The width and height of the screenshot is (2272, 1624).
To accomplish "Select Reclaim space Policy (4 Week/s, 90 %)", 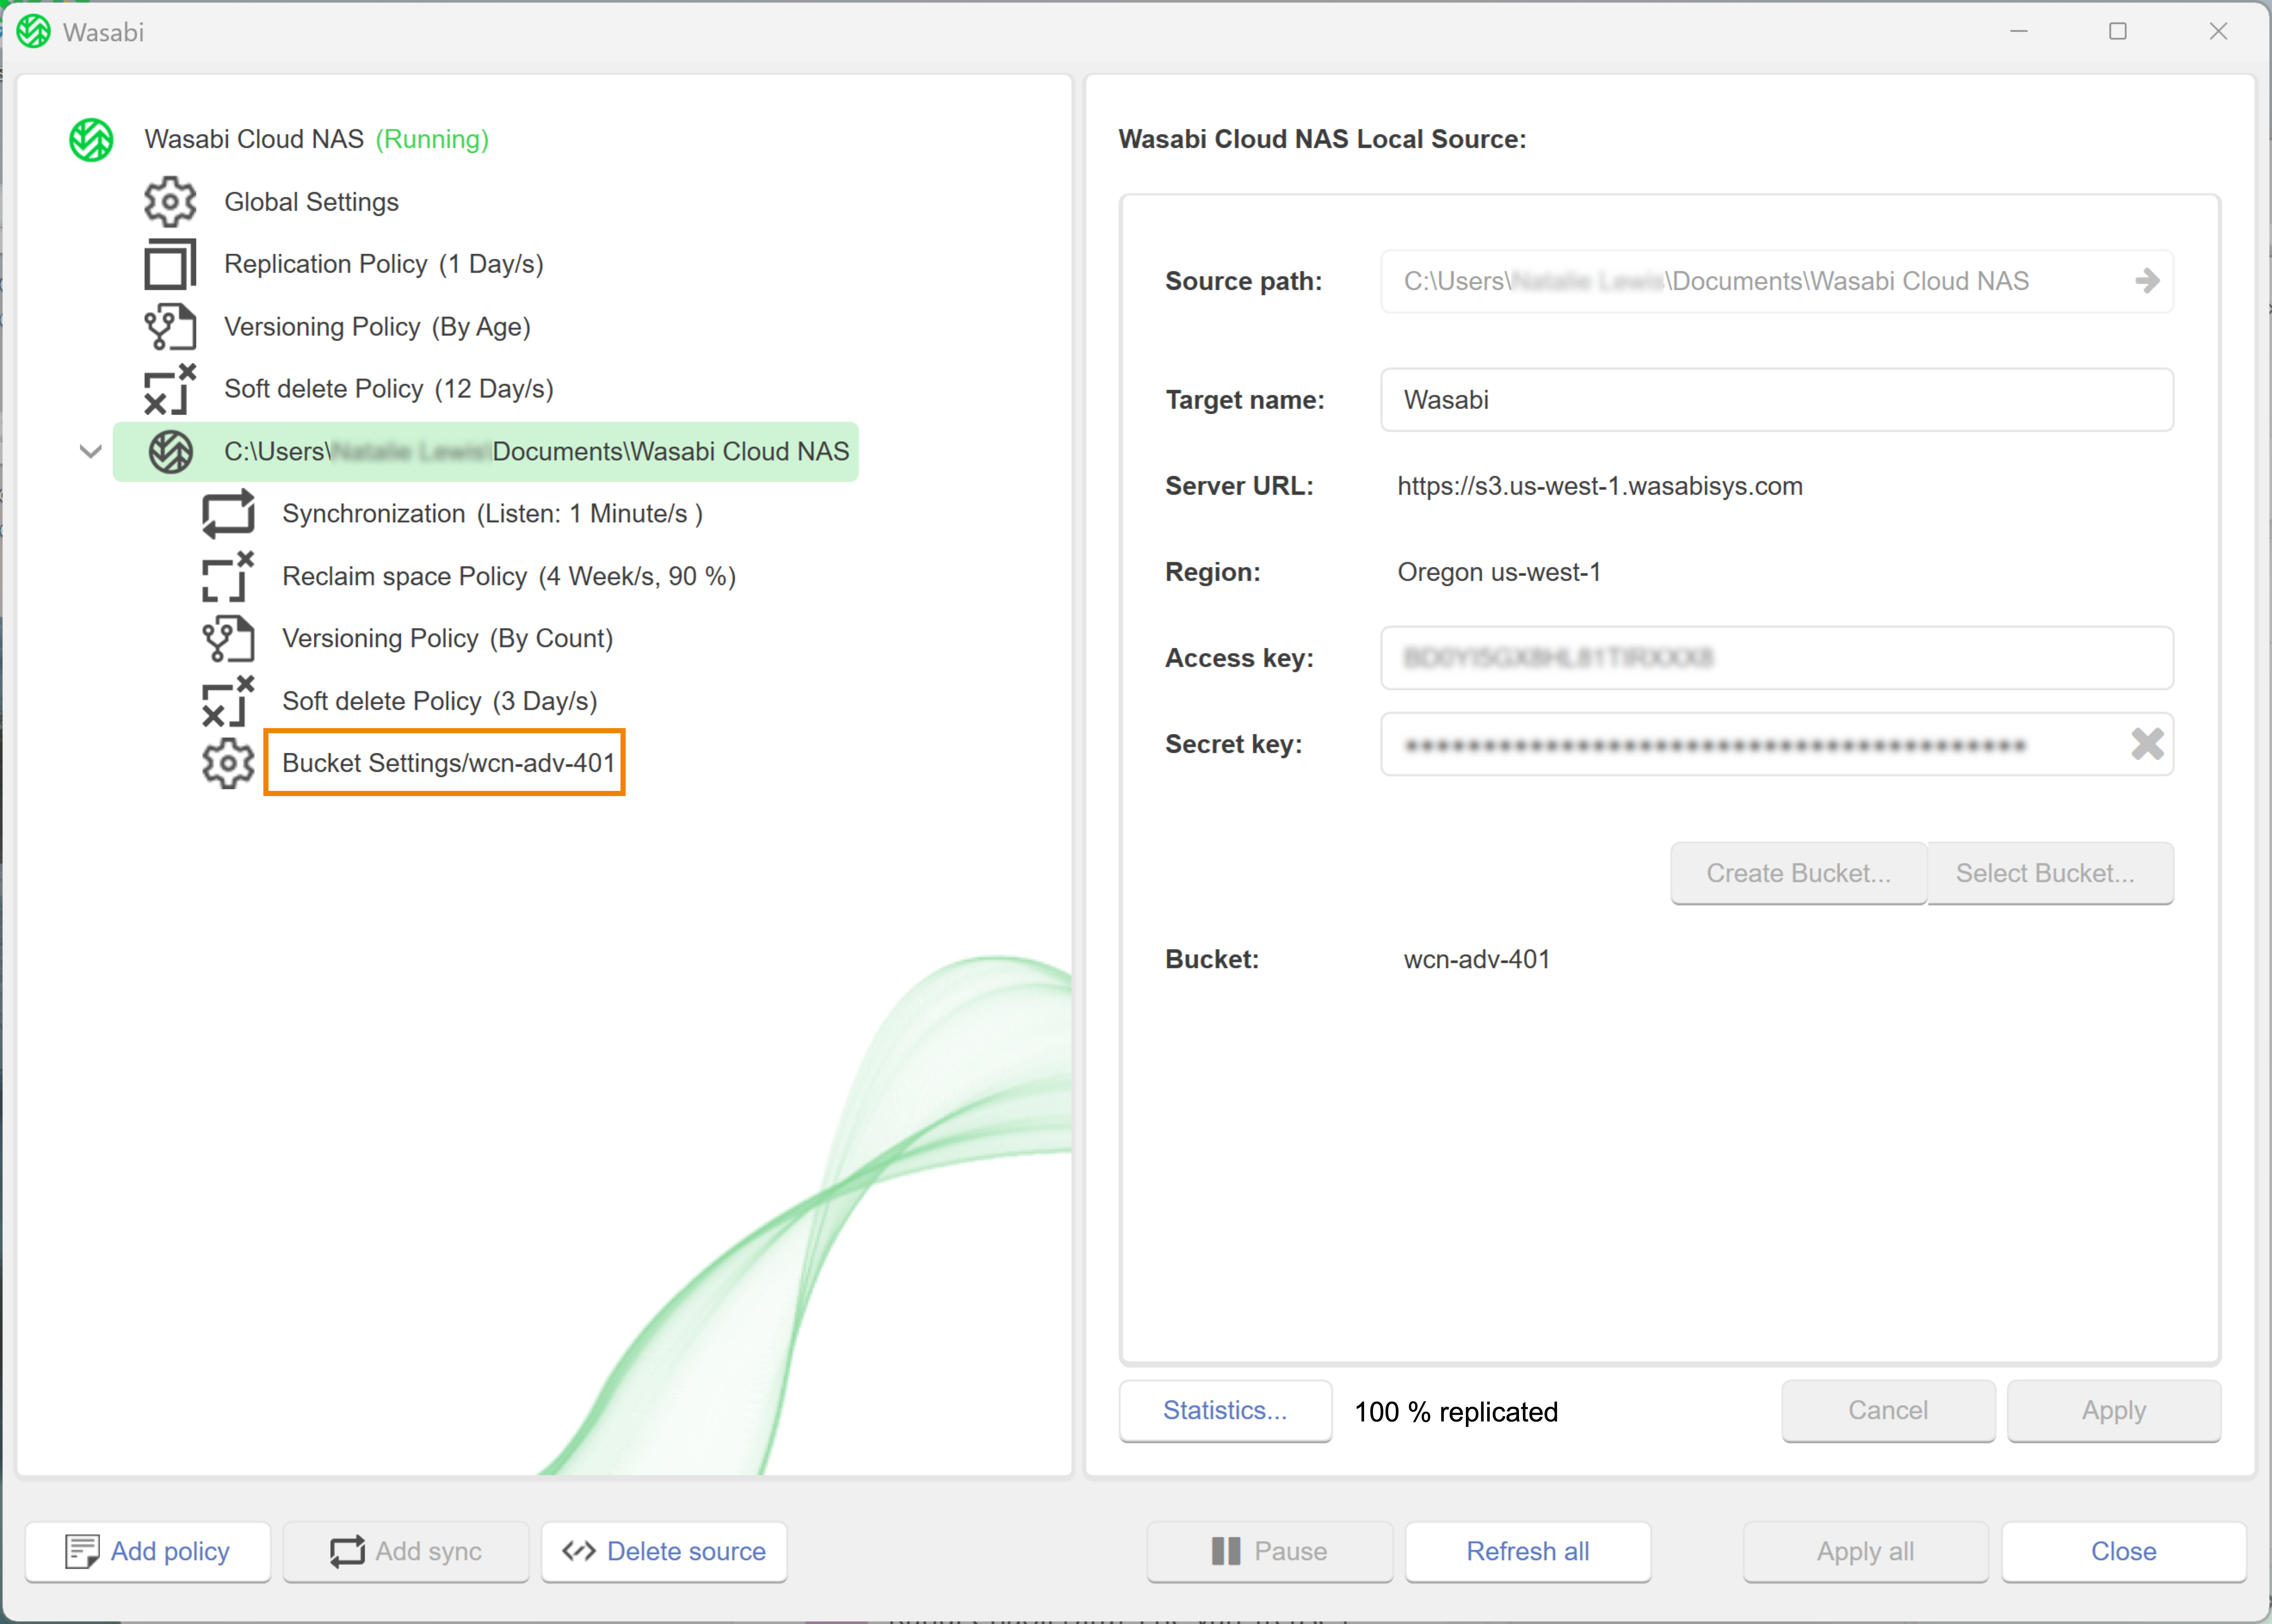I will 509,577.
